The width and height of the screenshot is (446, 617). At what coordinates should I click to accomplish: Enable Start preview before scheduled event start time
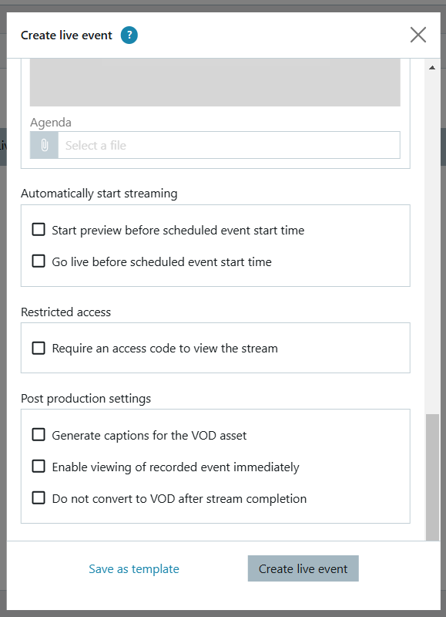[39, 229]
